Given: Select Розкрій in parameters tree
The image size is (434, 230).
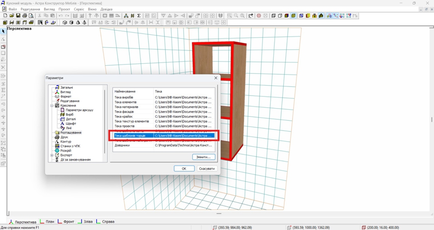Looking at the screenshot, I should [66, 150].
